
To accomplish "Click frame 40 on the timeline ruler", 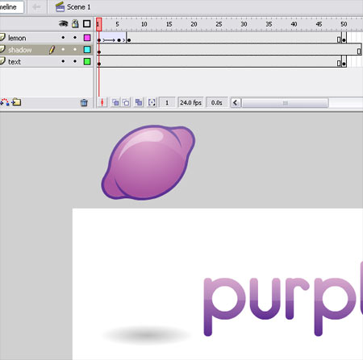I will [294, 24].
